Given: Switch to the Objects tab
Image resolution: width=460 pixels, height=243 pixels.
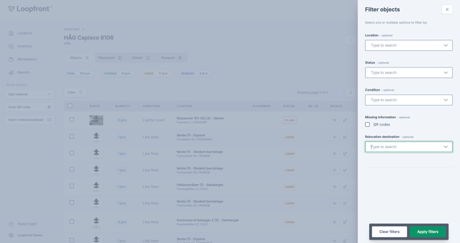Looking at the screenshot, I should click(x=79, y=57).
